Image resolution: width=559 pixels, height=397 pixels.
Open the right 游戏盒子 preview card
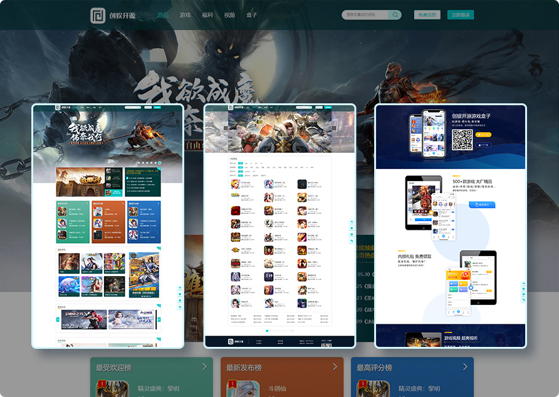[451, 226]
